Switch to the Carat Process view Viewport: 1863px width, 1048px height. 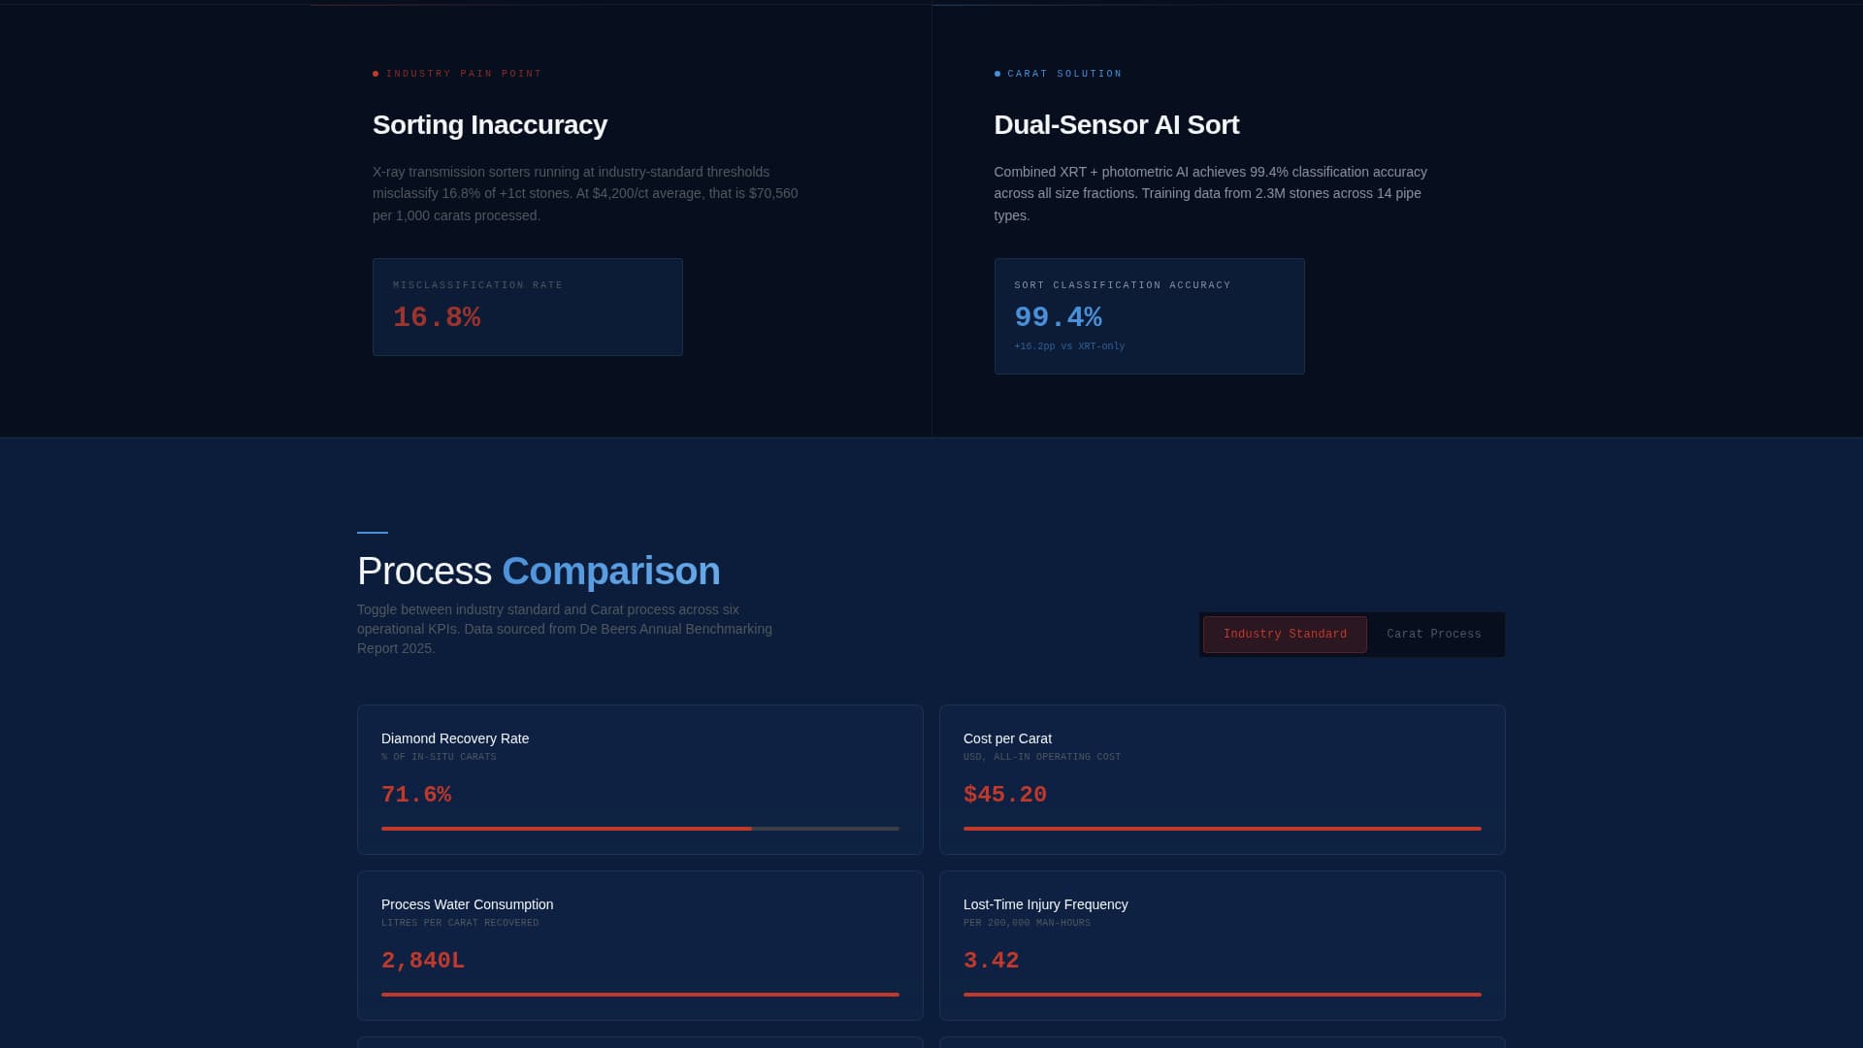[x=1433, y=634]
